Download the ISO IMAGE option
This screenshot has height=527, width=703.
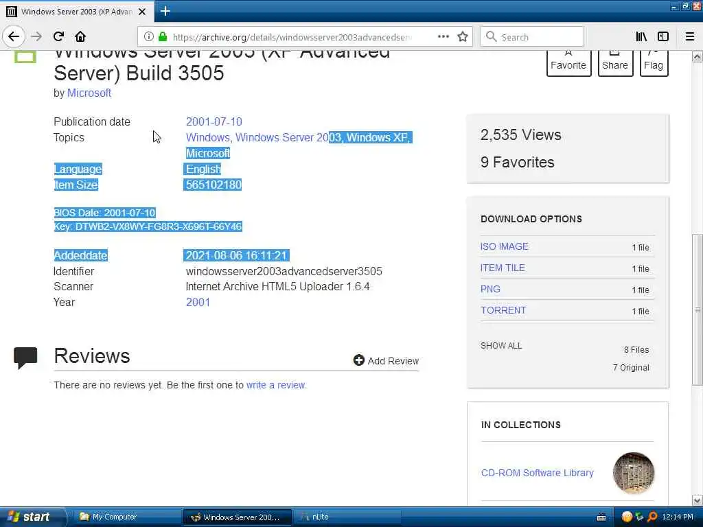(505, 246)
